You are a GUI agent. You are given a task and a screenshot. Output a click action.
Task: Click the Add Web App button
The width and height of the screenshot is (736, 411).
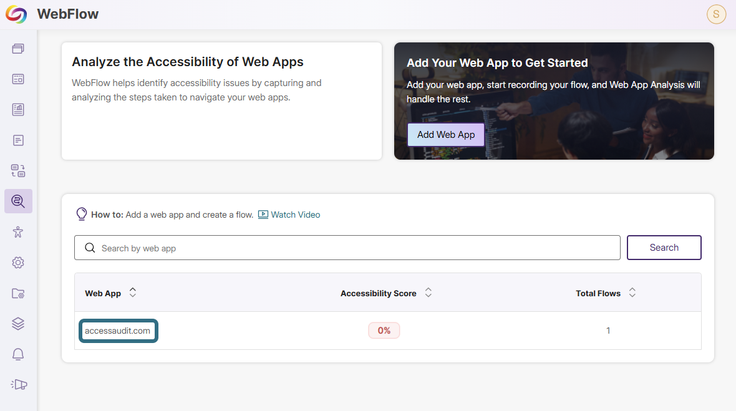pos(446,135)
